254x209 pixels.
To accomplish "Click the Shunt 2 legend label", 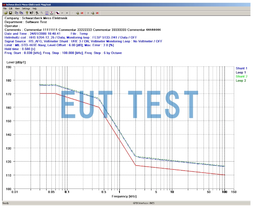I will tap(242, 76).
